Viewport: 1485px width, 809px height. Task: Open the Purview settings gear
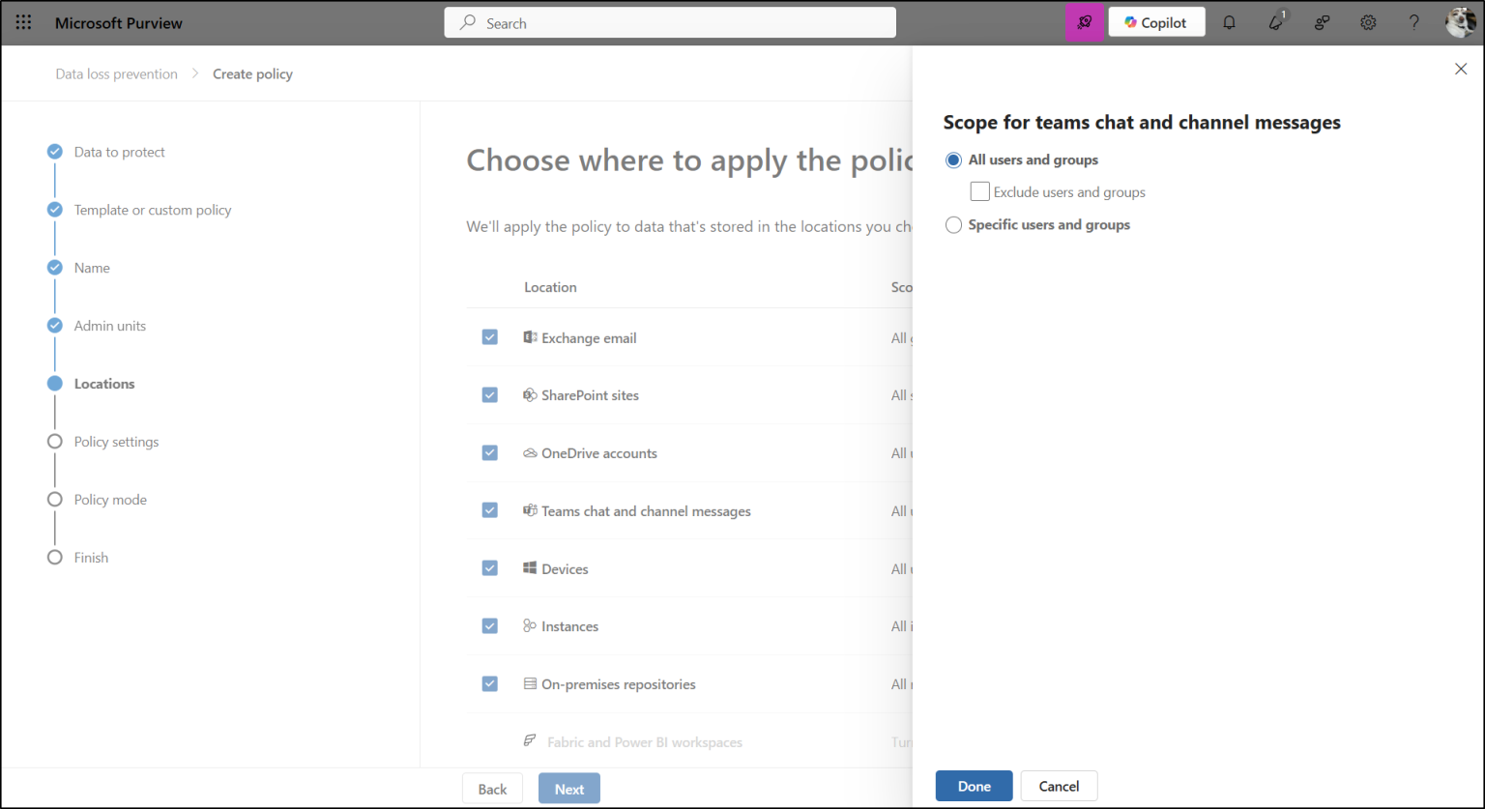1368,21
